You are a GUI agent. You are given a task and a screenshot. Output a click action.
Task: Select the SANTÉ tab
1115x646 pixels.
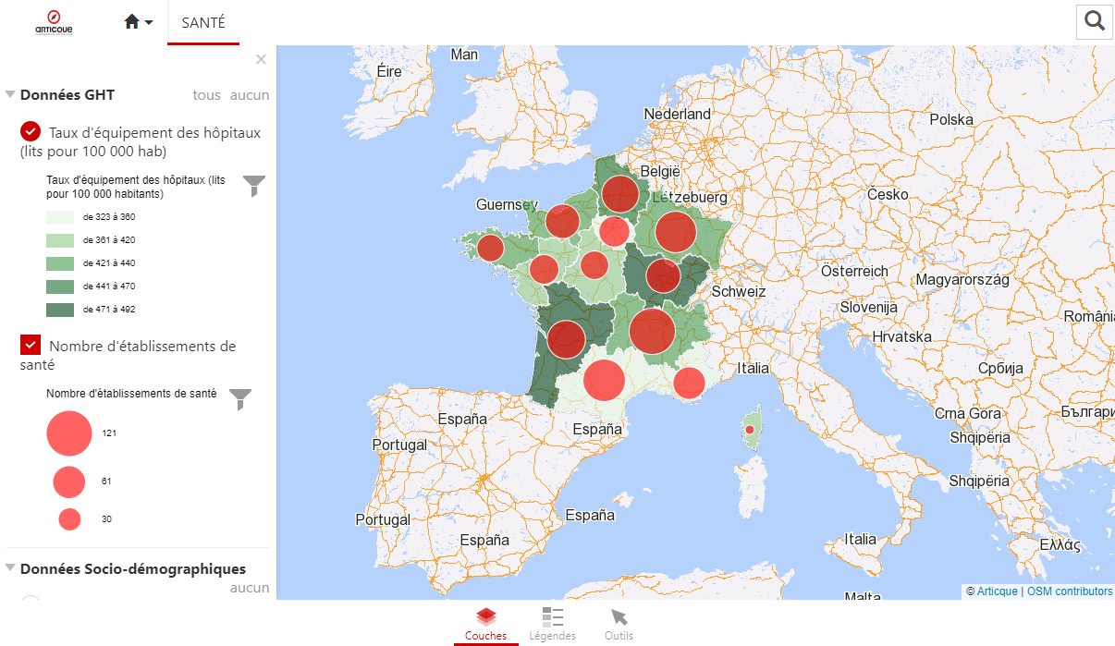tap(203, 23)
